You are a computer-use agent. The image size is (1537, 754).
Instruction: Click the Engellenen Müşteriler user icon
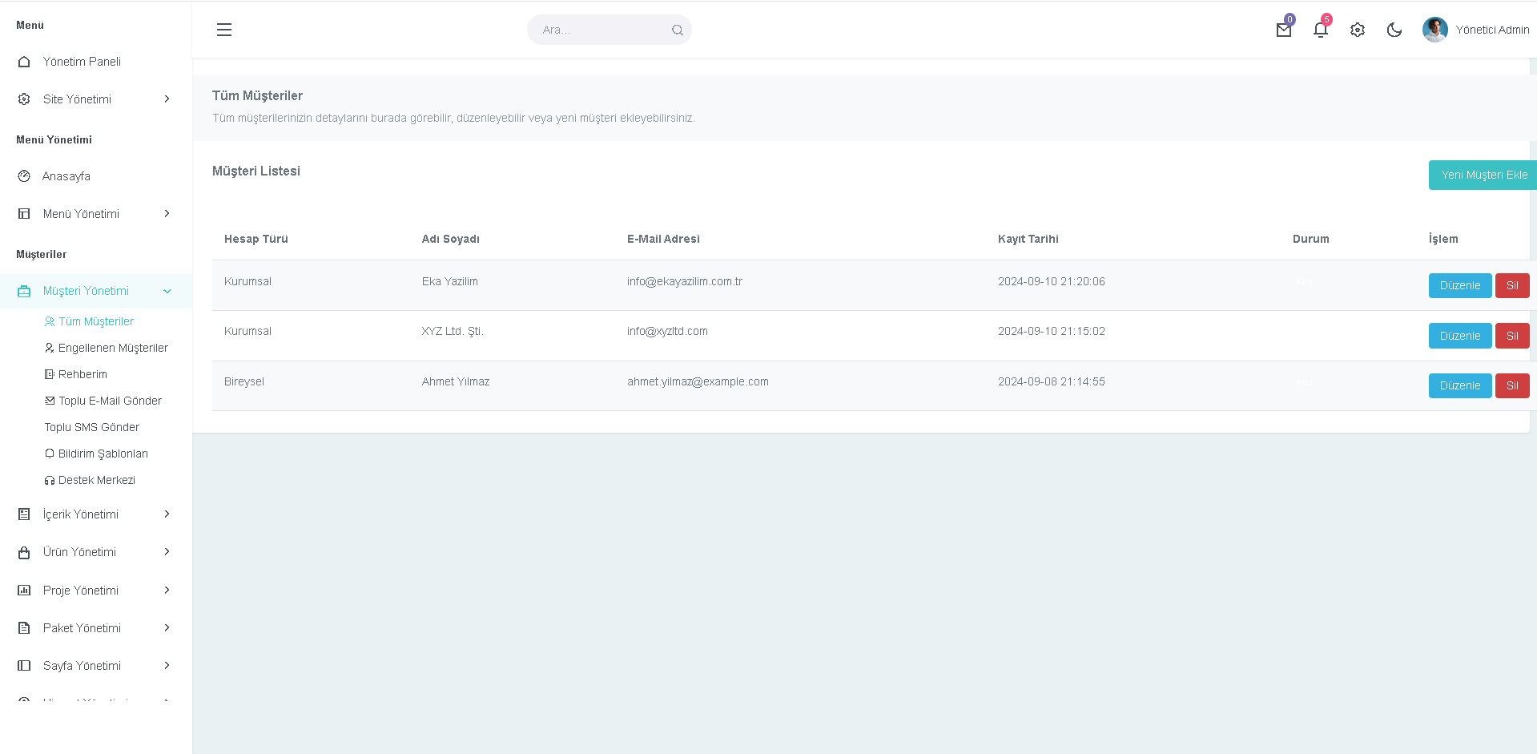coord(50,348)
